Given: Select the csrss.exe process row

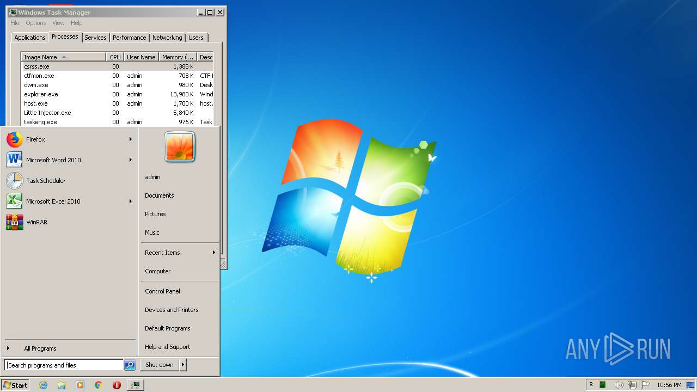Looking at the screenshot, I should tap(117, 66).
